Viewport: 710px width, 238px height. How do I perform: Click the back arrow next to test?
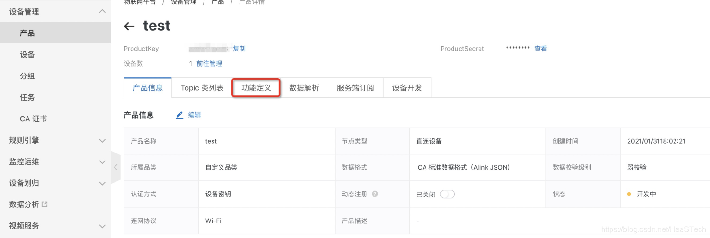[129, 26]
